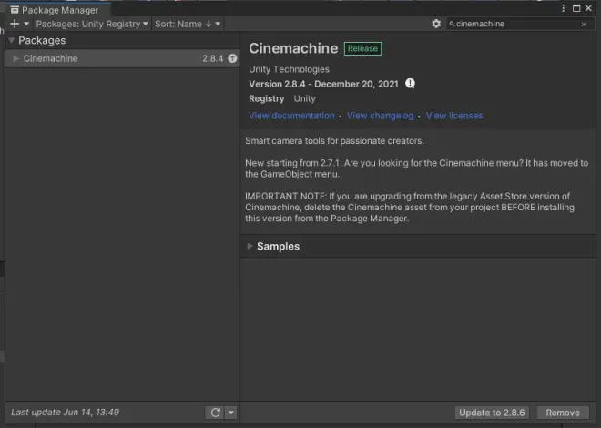Click the update available icon beside 2.8.4
Viewport: 601px width, 428px height.
click(x=232, y=58)
